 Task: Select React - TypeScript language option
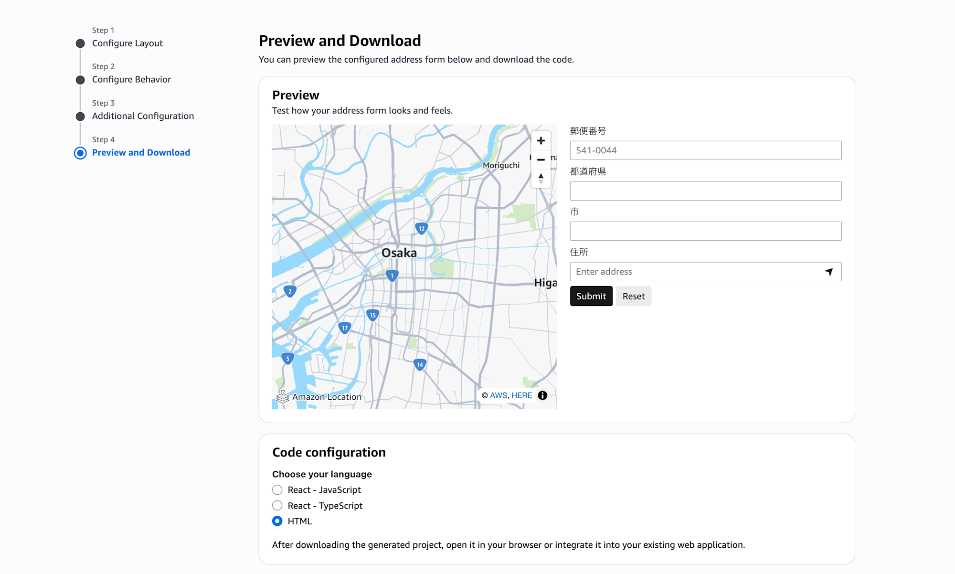click(277, 506)
